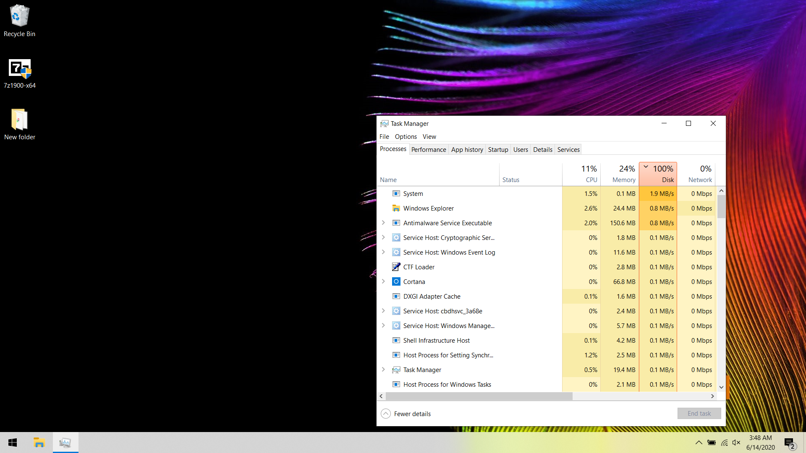Switch to the Details tab
The height and width of the screenshot is (453, 806).
click(x=543, y=150)
